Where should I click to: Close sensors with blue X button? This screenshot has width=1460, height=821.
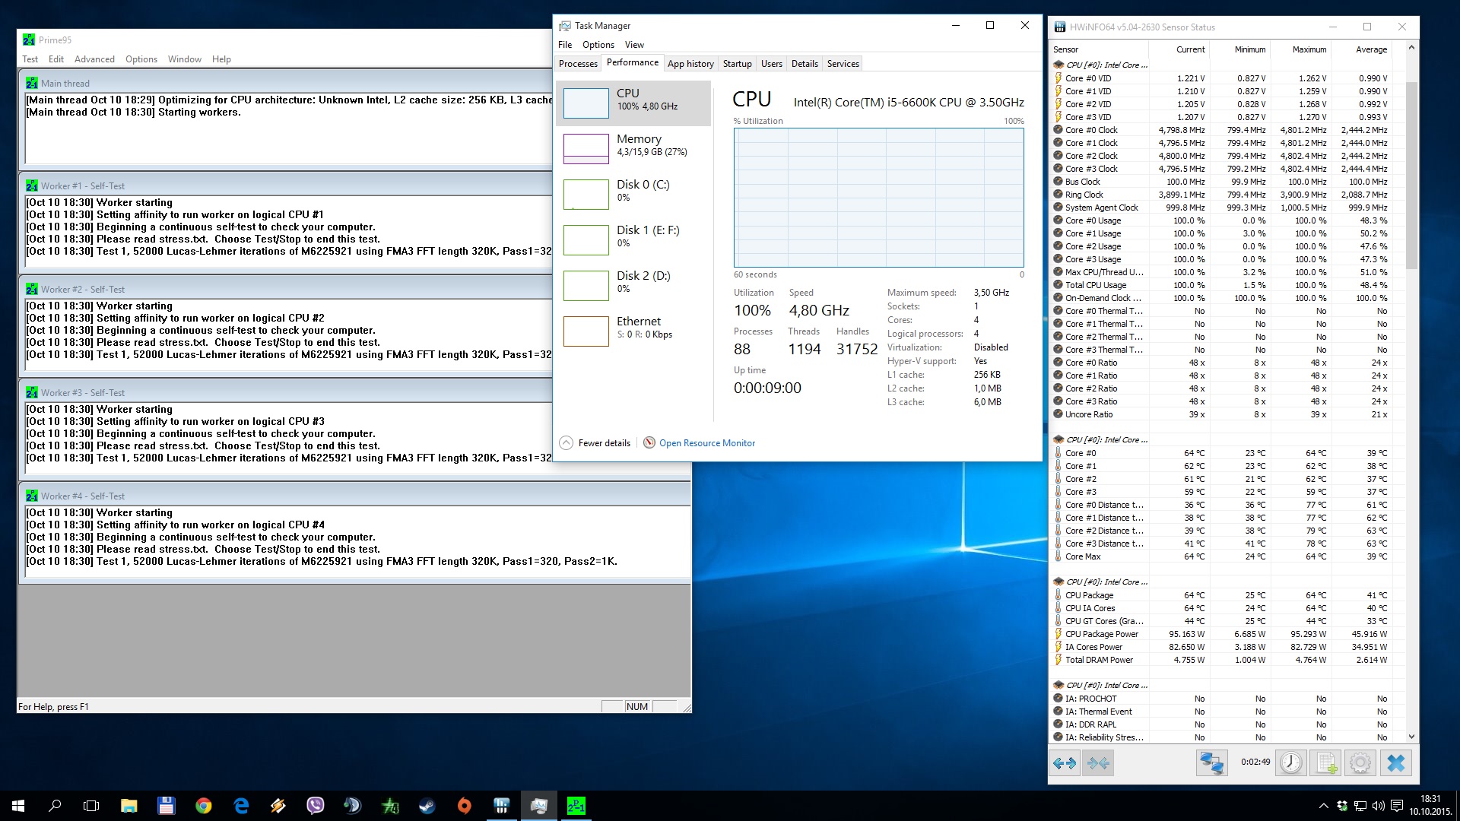point(1396,762)
